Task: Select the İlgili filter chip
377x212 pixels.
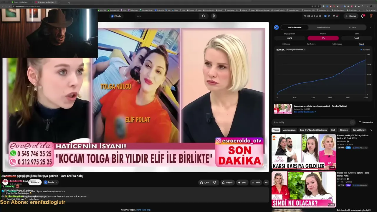Action: (333, 130)
